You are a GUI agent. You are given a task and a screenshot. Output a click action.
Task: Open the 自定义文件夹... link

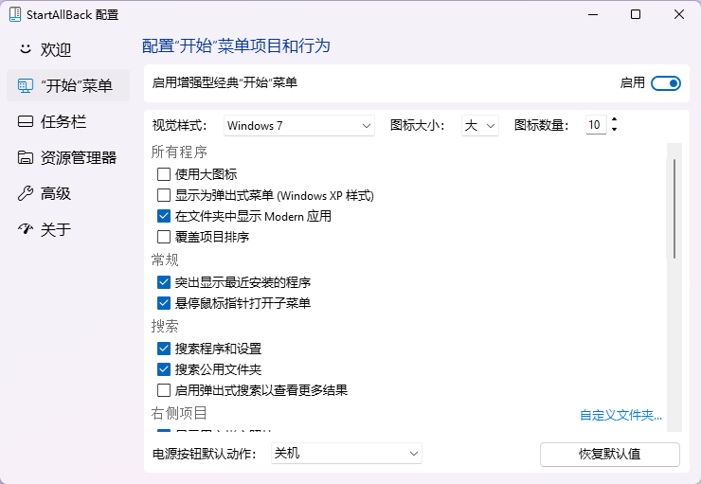[x=620, y=415]
